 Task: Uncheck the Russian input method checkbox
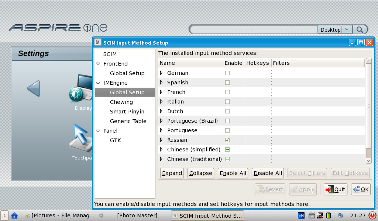(x=227, y=140)
